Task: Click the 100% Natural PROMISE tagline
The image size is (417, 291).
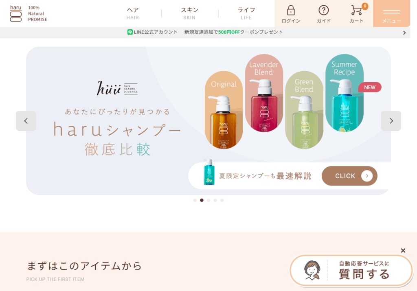Action: pos(37,13)
